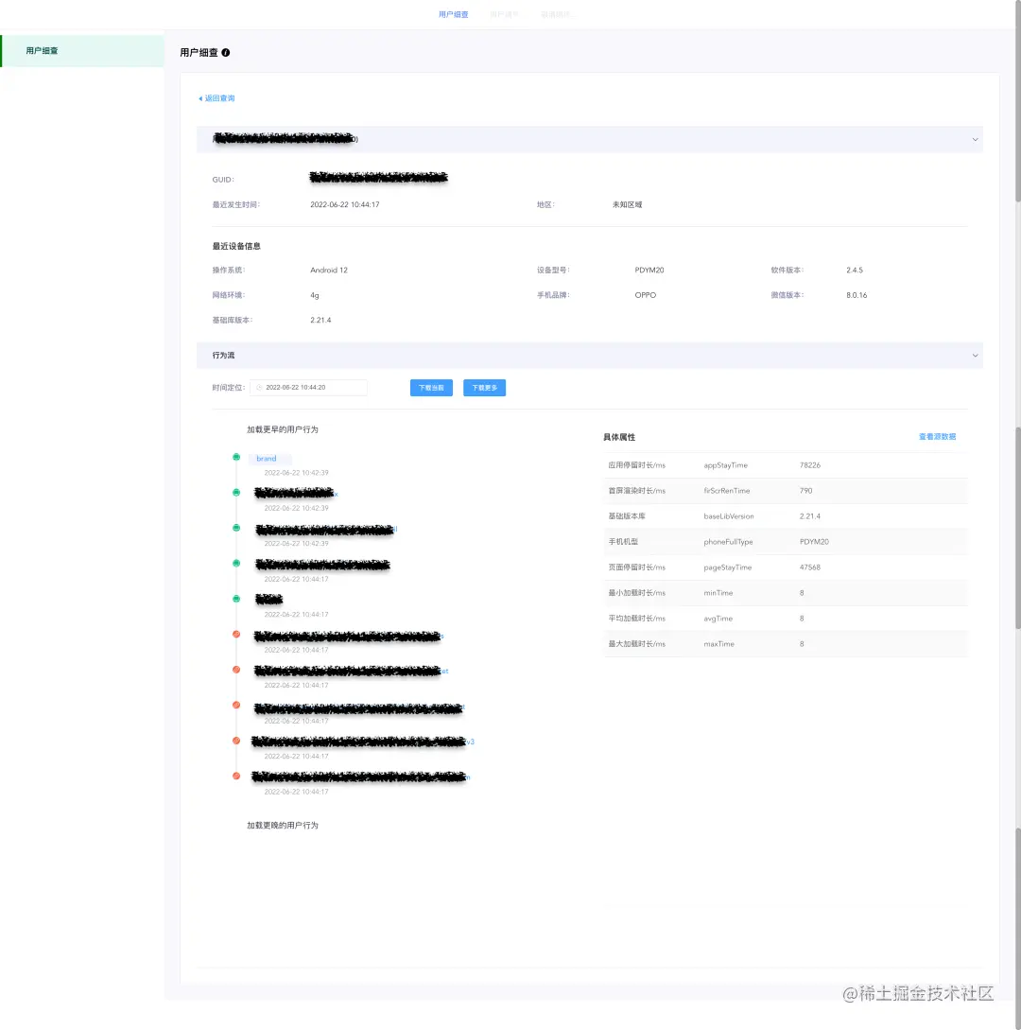
Task: Click the first red timeline dot
Action: pyautogui.click(x=236, y=634)
